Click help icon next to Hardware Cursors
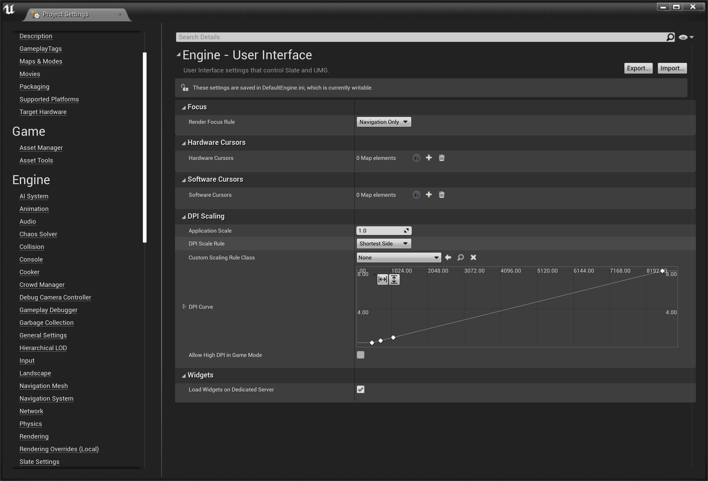Image resolution: width=708 pixels, height=481 pixels. [416, 158]
